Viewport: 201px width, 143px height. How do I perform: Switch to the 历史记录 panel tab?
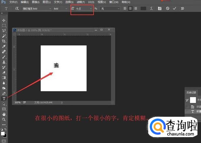coord(191,93)
